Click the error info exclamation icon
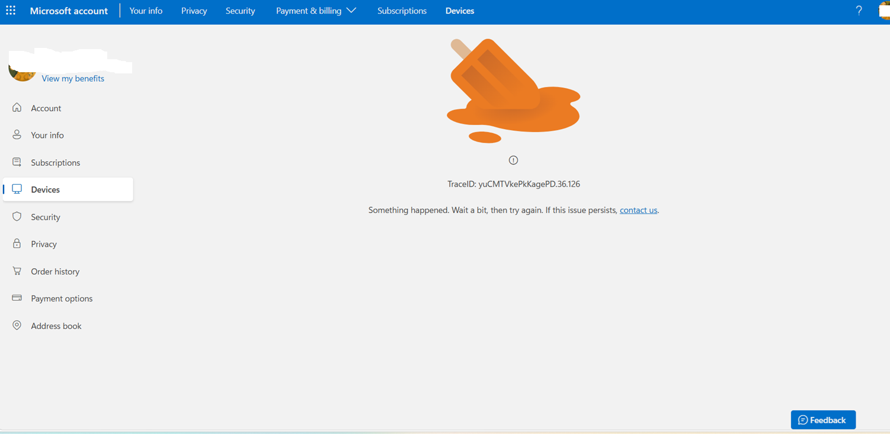The width and height of the screenshot is (890, 434). (x=514, y=160)
